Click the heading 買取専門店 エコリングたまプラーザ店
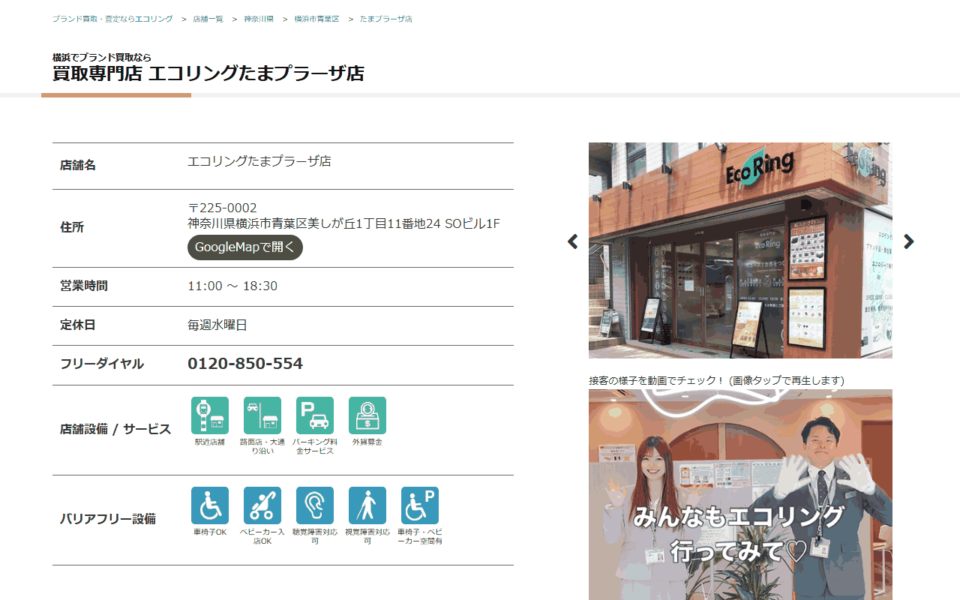The height and width of the screenshot is (600, 960). (208, 73)
